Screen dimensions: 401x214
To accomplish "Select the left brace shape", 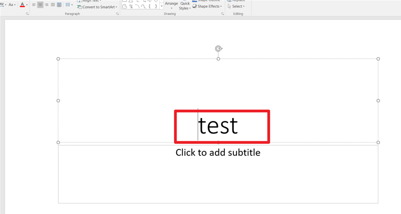I will click(150, 6).
